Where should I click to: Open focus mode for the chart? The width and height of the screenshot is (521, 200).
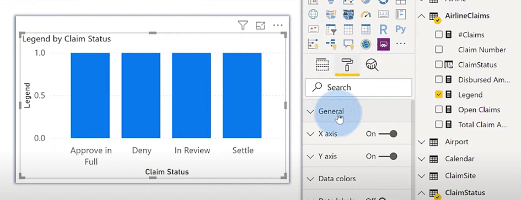pos(260,25)
